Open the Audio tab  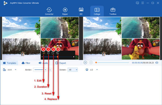point(43,63)
